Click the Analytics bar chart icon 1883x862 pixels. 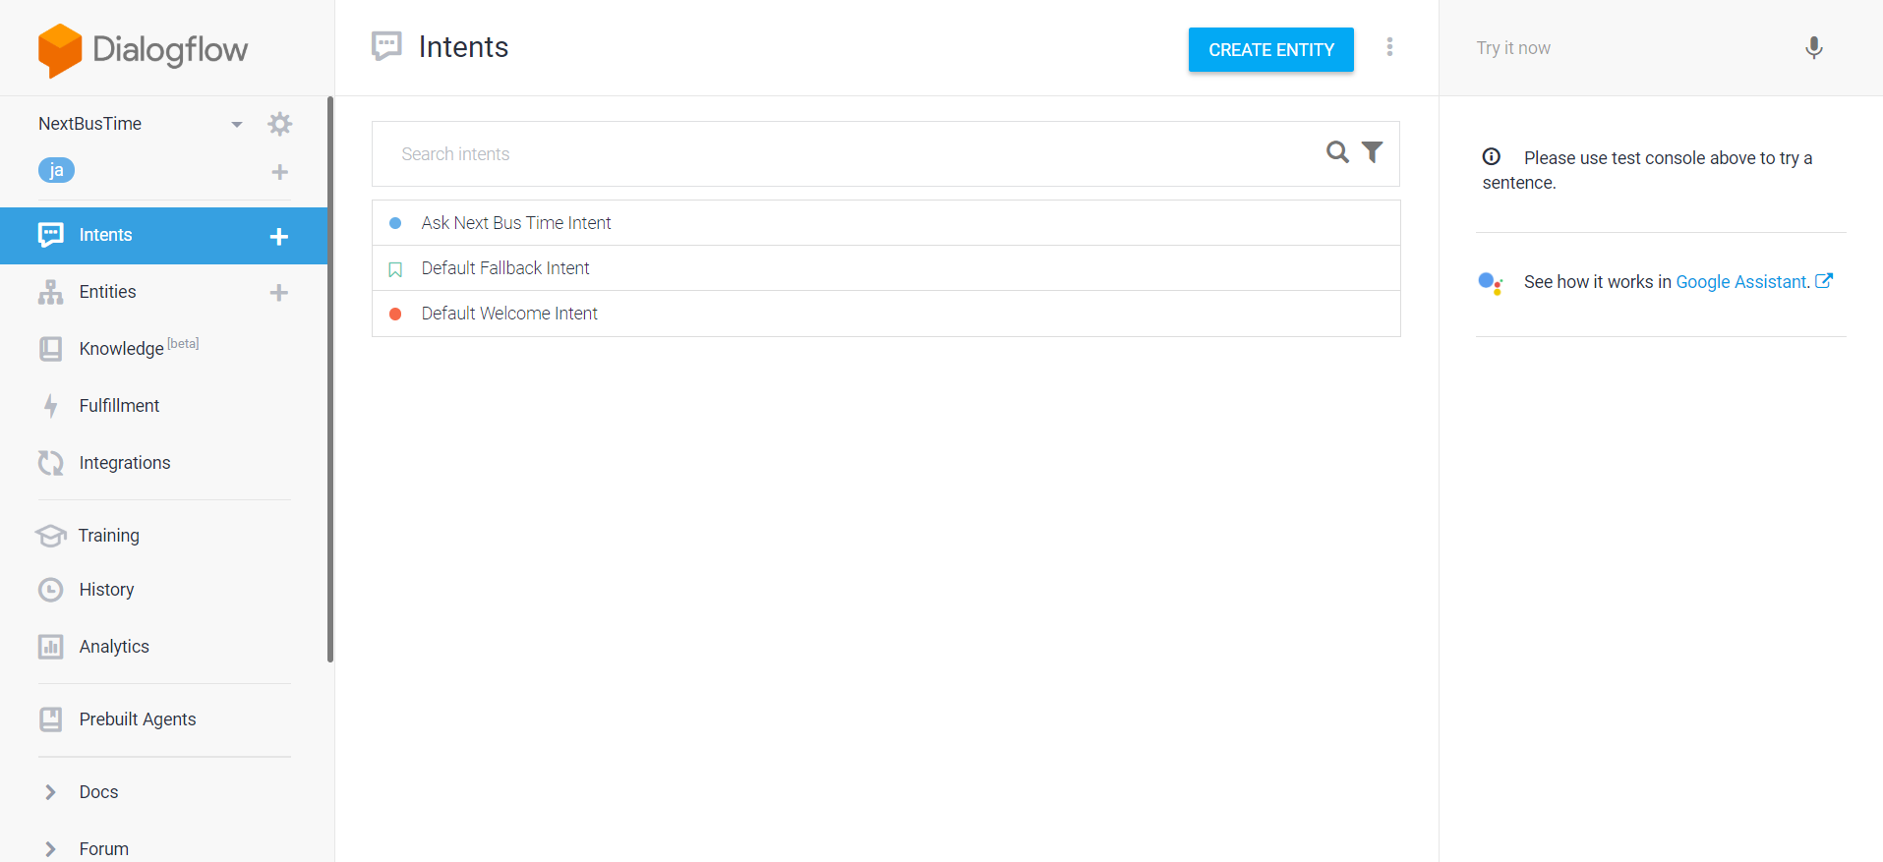tap(51, 647)
